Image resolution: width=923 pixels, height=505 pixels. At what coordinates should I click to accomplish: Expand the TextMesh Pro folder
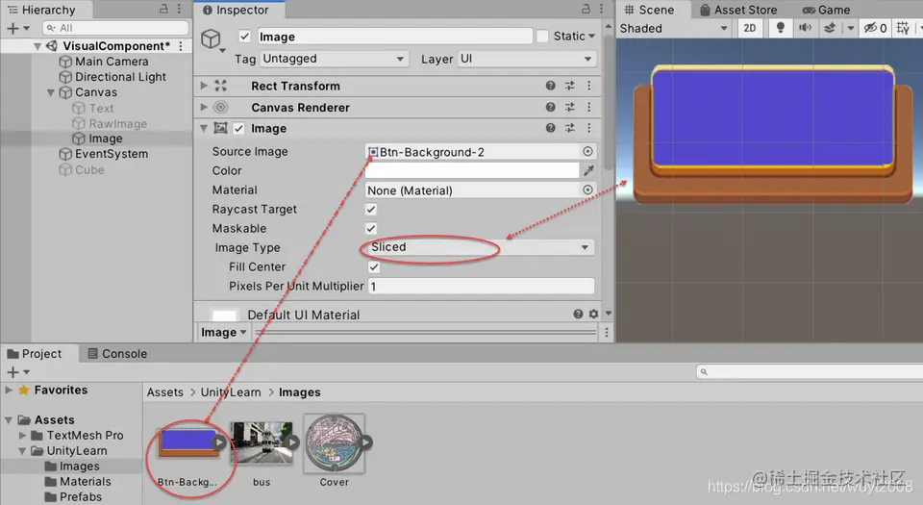pyautogui.click(x=22, y=435)
